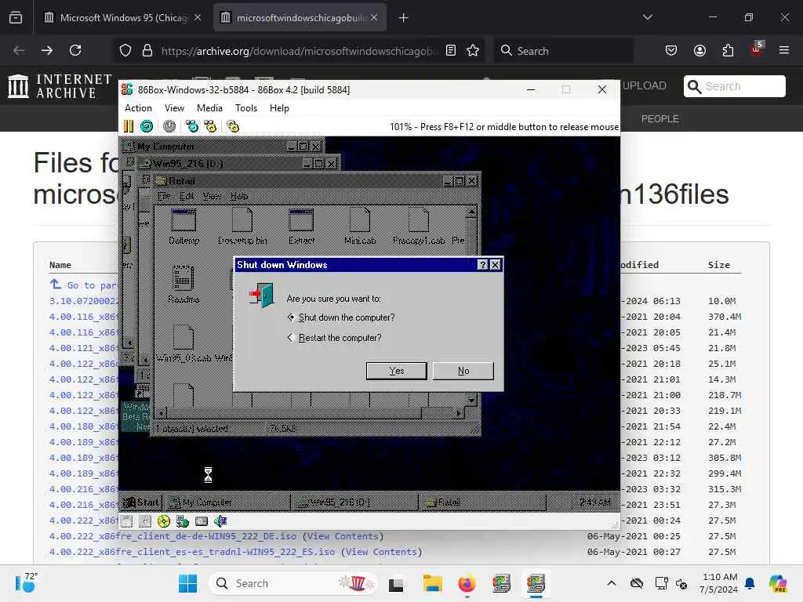Select Restart the computer option
Screen dimensions: 803x602
click(335, 338)
